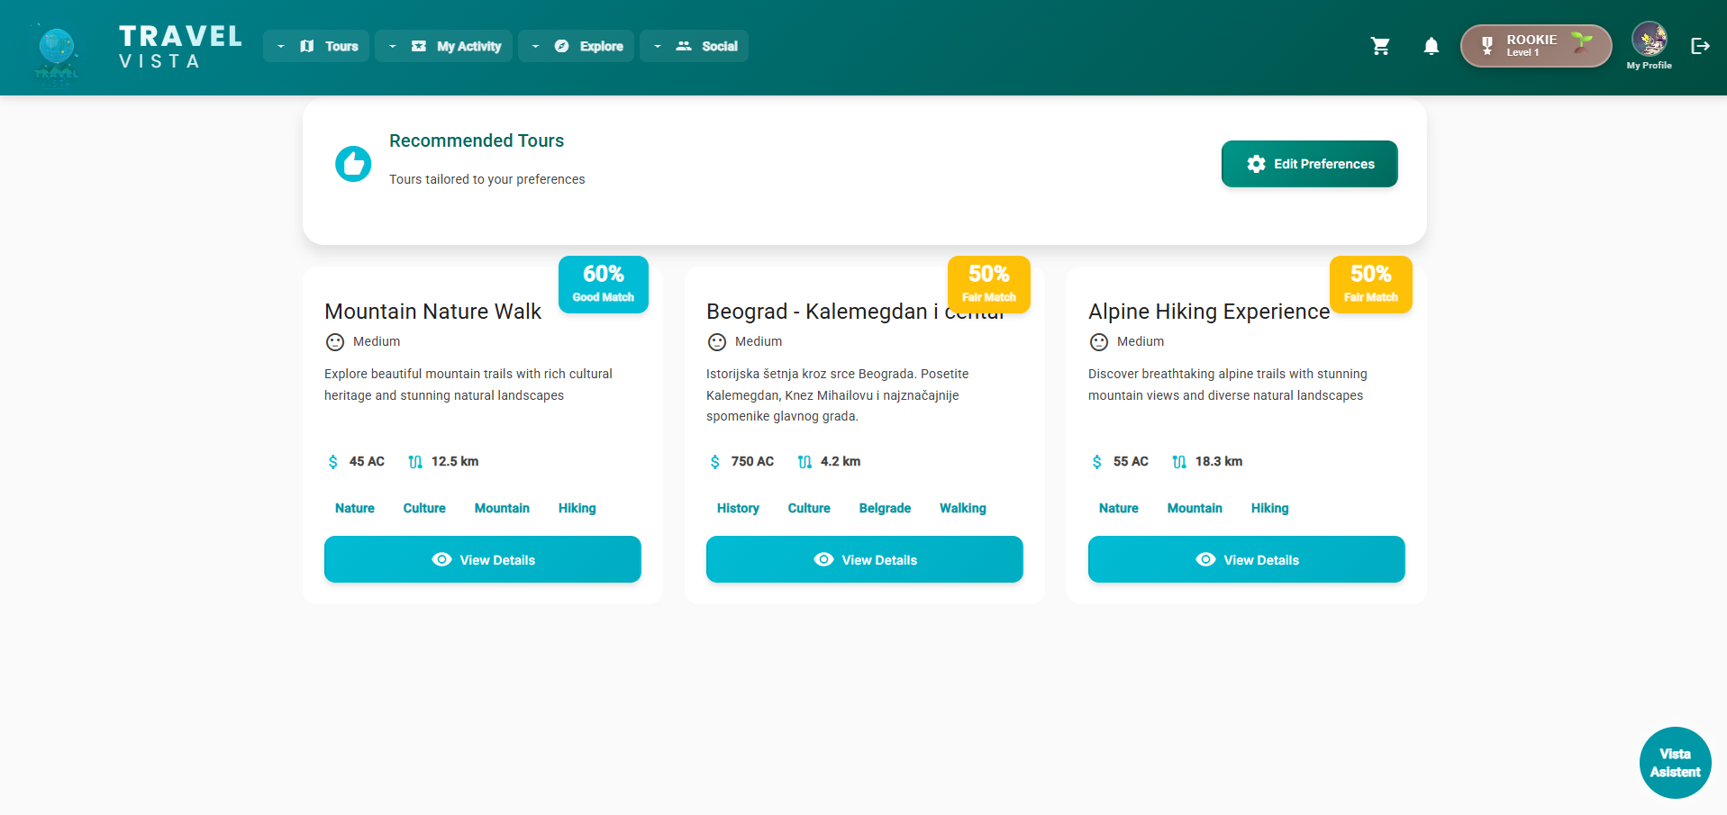Open the Vista Asistent chat bubble
1727x815 pixels.
1675,763
